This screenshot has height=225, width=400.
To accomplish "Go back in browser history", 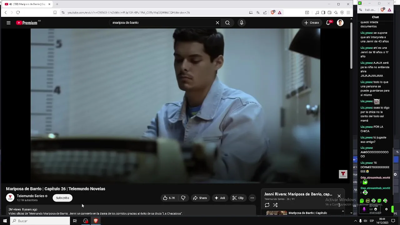I will (6, 12).
